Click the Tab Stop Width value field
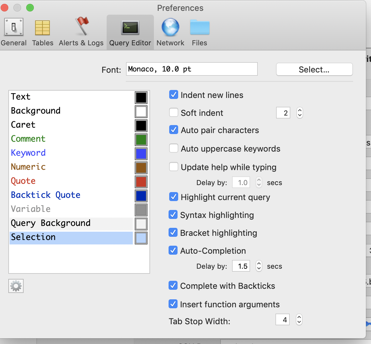 (283, 320)
